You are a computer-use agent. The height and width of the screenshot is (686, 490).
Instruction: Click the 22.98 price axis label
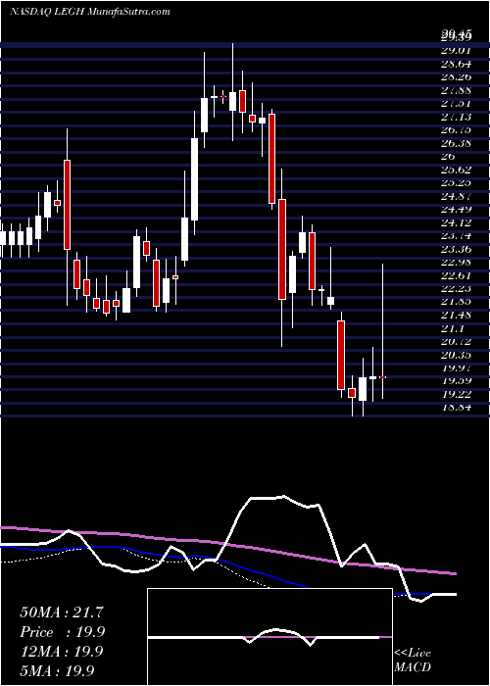(x=457, y=262)
